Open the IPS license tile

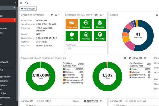coord(72,36)
